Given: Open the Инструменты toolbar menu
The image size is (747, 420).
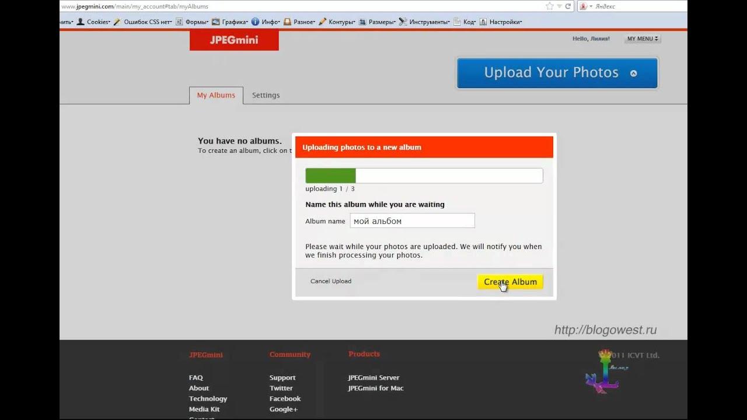Looking at the screenshot, I should click(424, 22).
